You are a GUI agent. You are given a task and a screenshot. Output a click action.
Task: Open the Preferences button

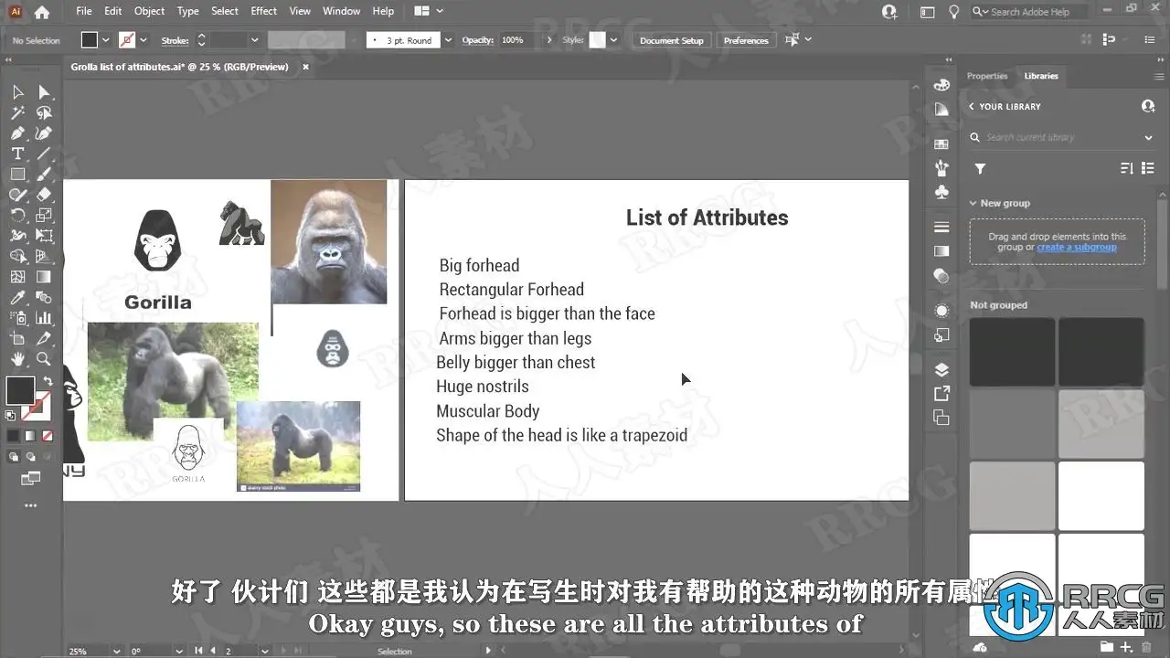pyautogui.click(x=746, y=40)
